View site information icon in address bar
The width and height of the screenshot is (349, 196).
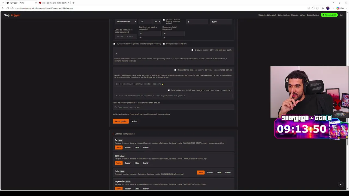(x=13, y=8)
